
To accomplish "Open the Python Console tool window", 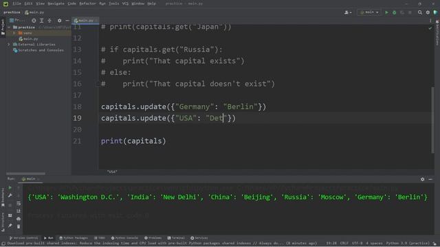I will [x=124, y=238].
